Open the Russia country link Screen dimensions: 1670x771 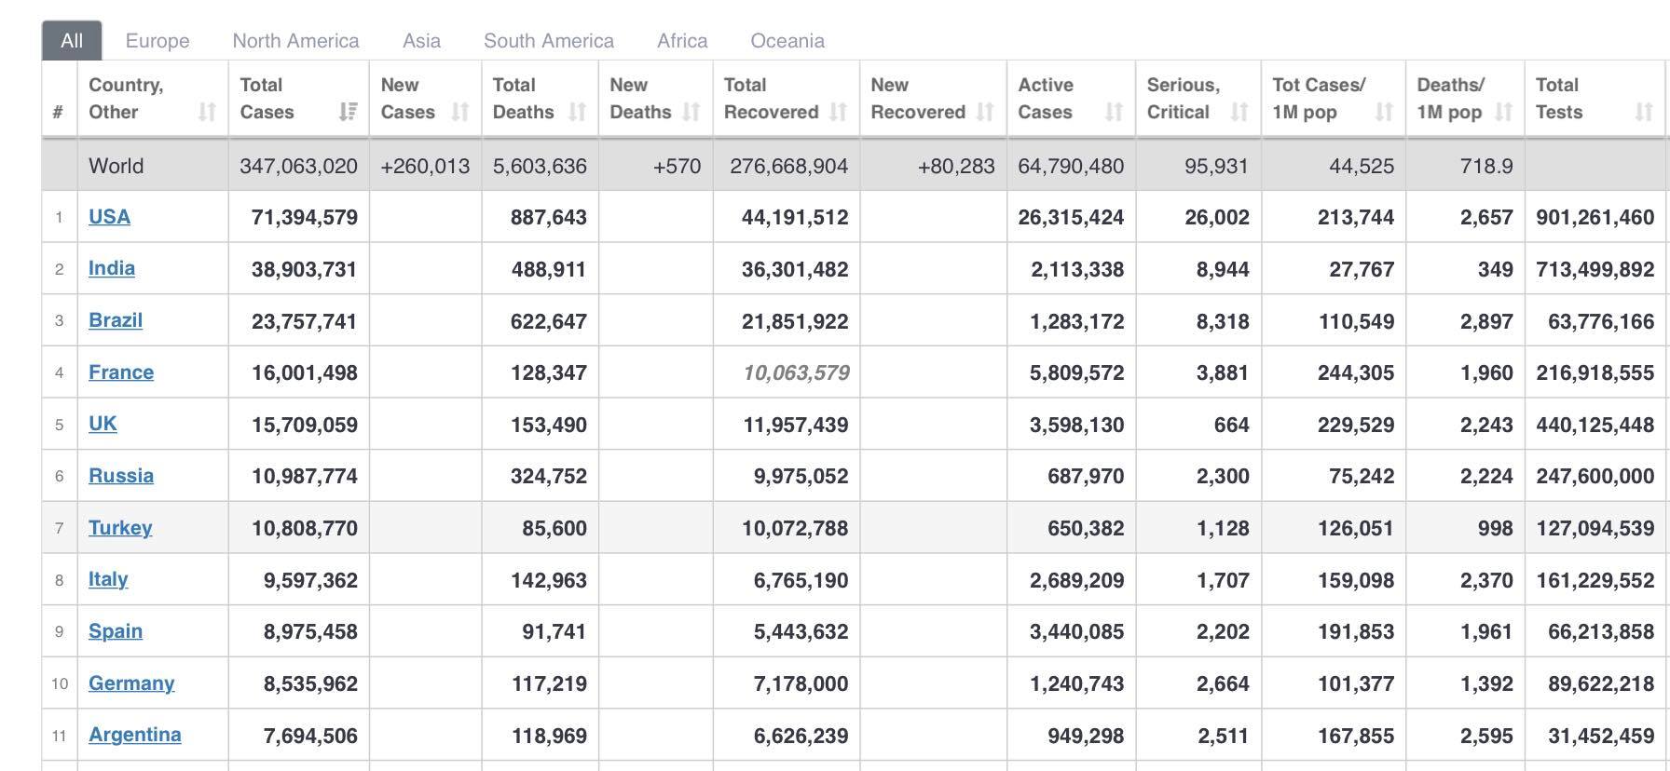[x=121, y=476]
